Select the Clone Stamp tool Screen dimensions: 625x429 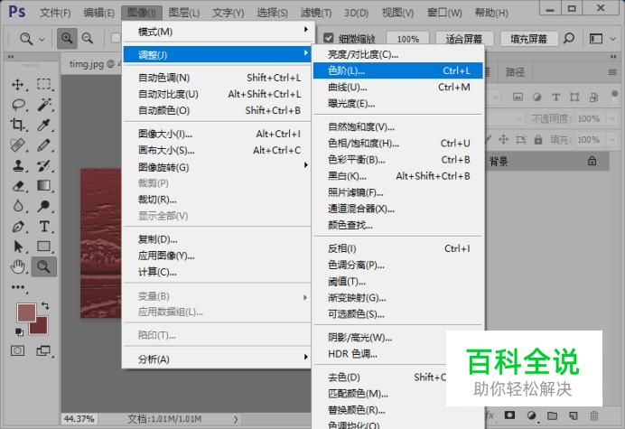18,165
